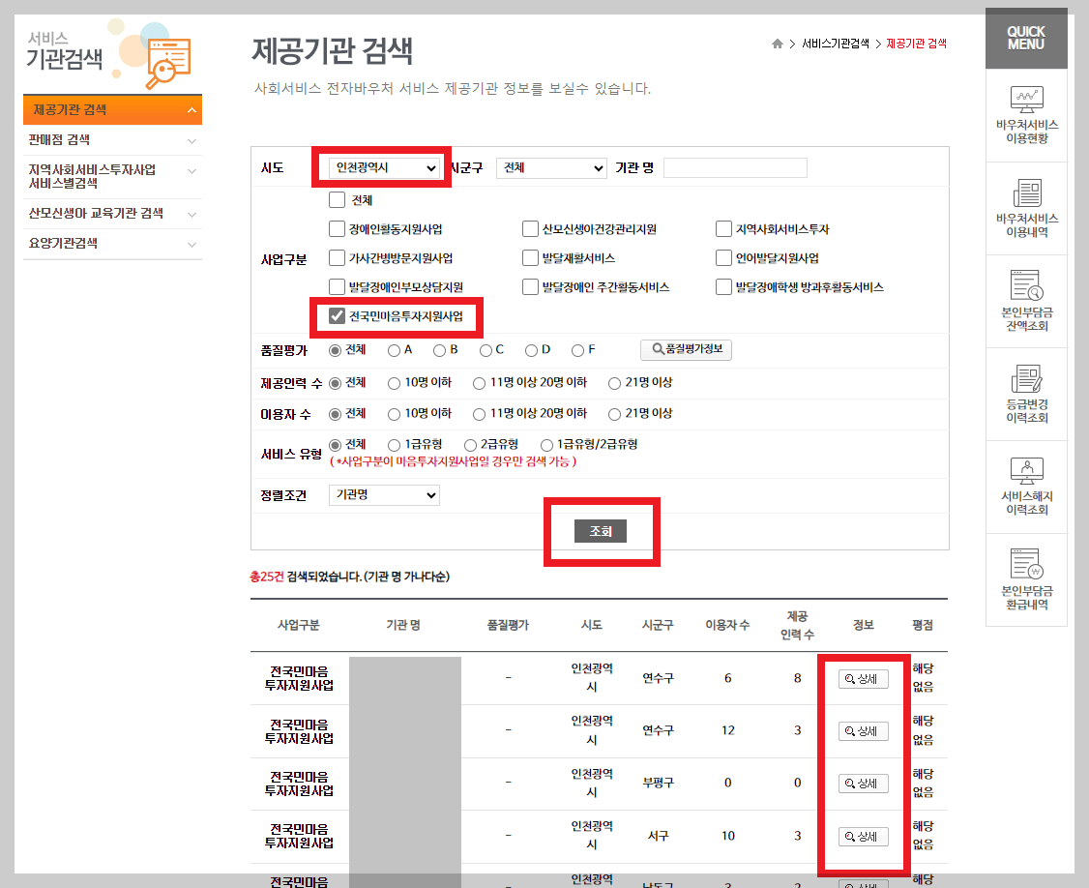1089x888 pixels.
Task: Click the home icon in the breadcrumb
Action: point(778,43)
